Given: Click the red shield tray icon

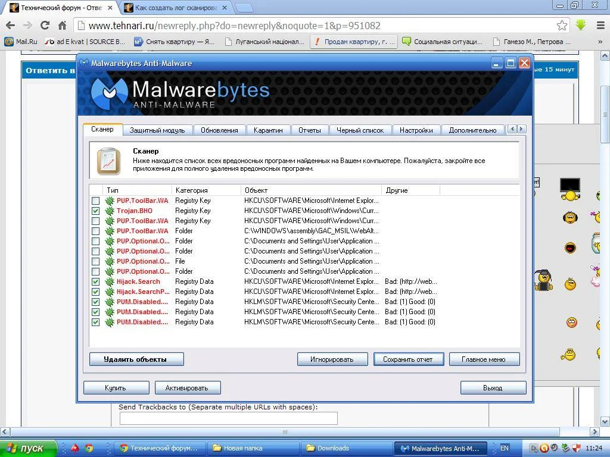Looking at the screenshot, I should [x=576, y=448].
